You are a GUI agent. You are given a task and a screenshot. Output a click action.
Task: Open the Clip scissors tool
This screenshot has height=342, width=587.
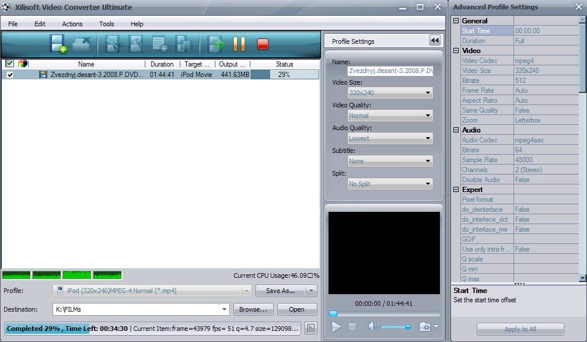113,44
